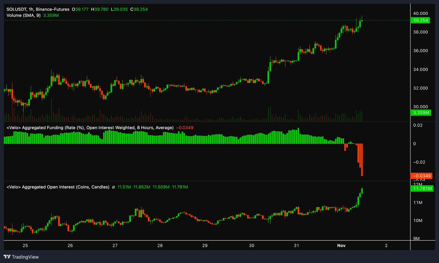Click the Ø average symbol in Open Interest legend
The width and height of the screenshot is (439, 263).
tap(113, 187)
